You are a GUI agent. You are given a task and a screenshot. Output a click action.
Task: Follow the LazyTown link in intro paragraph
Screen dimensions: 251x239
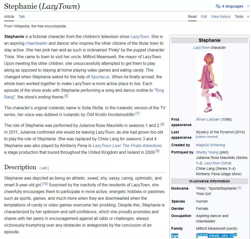coord(140,36)
